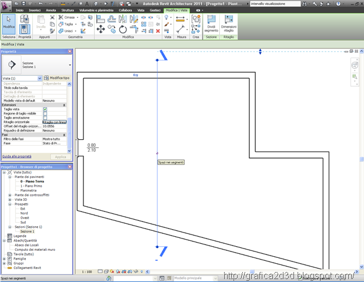Click the Cut to clipboard scissors icon

52,18
